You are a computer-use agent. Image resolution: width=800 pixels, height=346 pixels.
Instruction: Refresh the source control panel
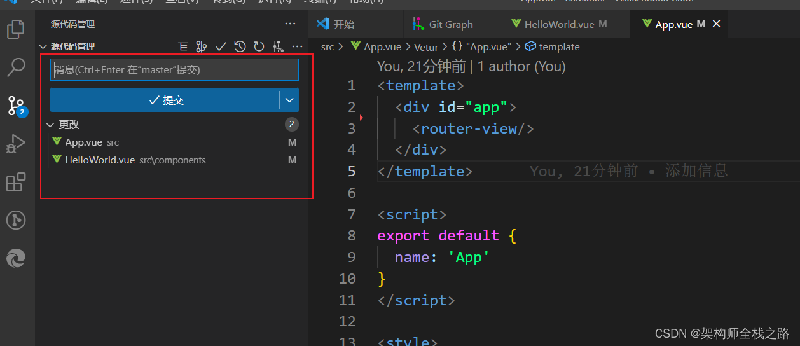tap(259, 46)
